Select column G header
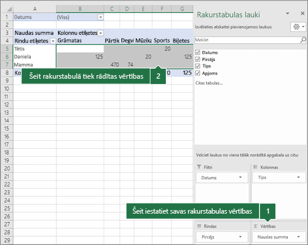Image resolution: width=308 pixels, height=245 pixels. pos(182,9)
